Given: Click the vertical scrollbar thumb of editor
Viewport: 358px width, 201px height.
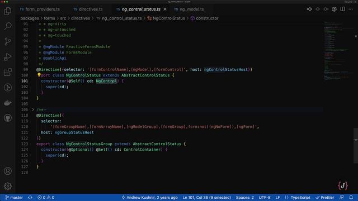Looking at the screenshot, I should tap(356, 145).
